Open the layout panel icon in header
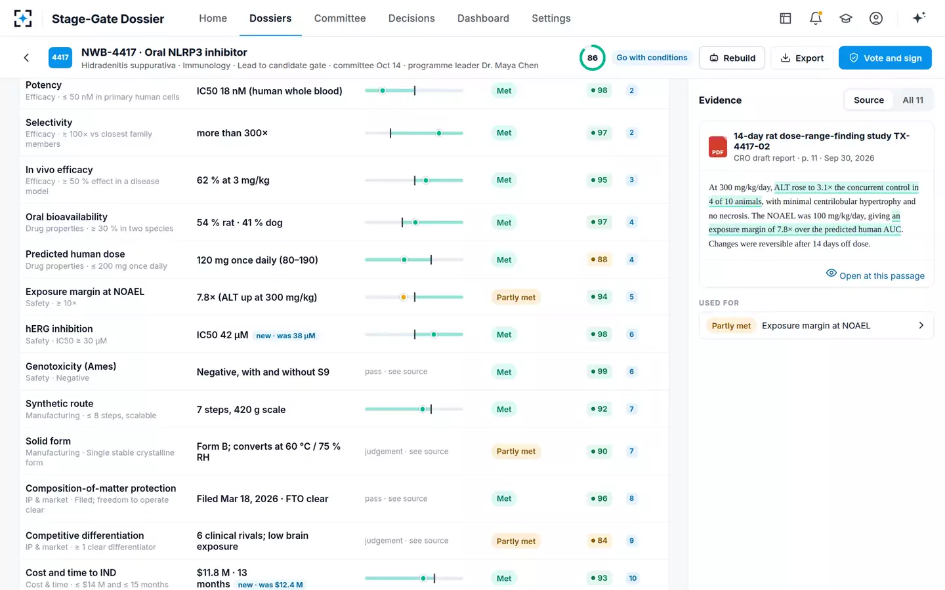Screen dimensions: 945x590 (x=786, y=18)
